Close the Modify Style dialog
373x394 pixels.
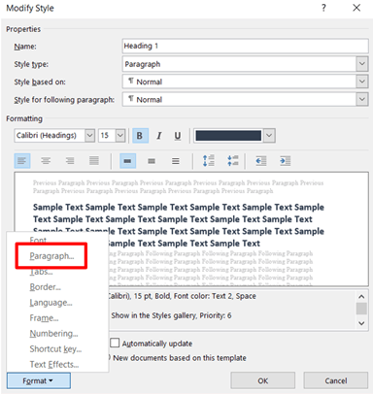click(356, 8)
